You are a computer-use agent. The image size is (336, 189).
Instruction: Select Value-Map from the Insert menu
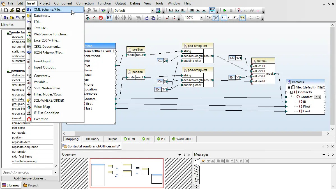(42, 107)
